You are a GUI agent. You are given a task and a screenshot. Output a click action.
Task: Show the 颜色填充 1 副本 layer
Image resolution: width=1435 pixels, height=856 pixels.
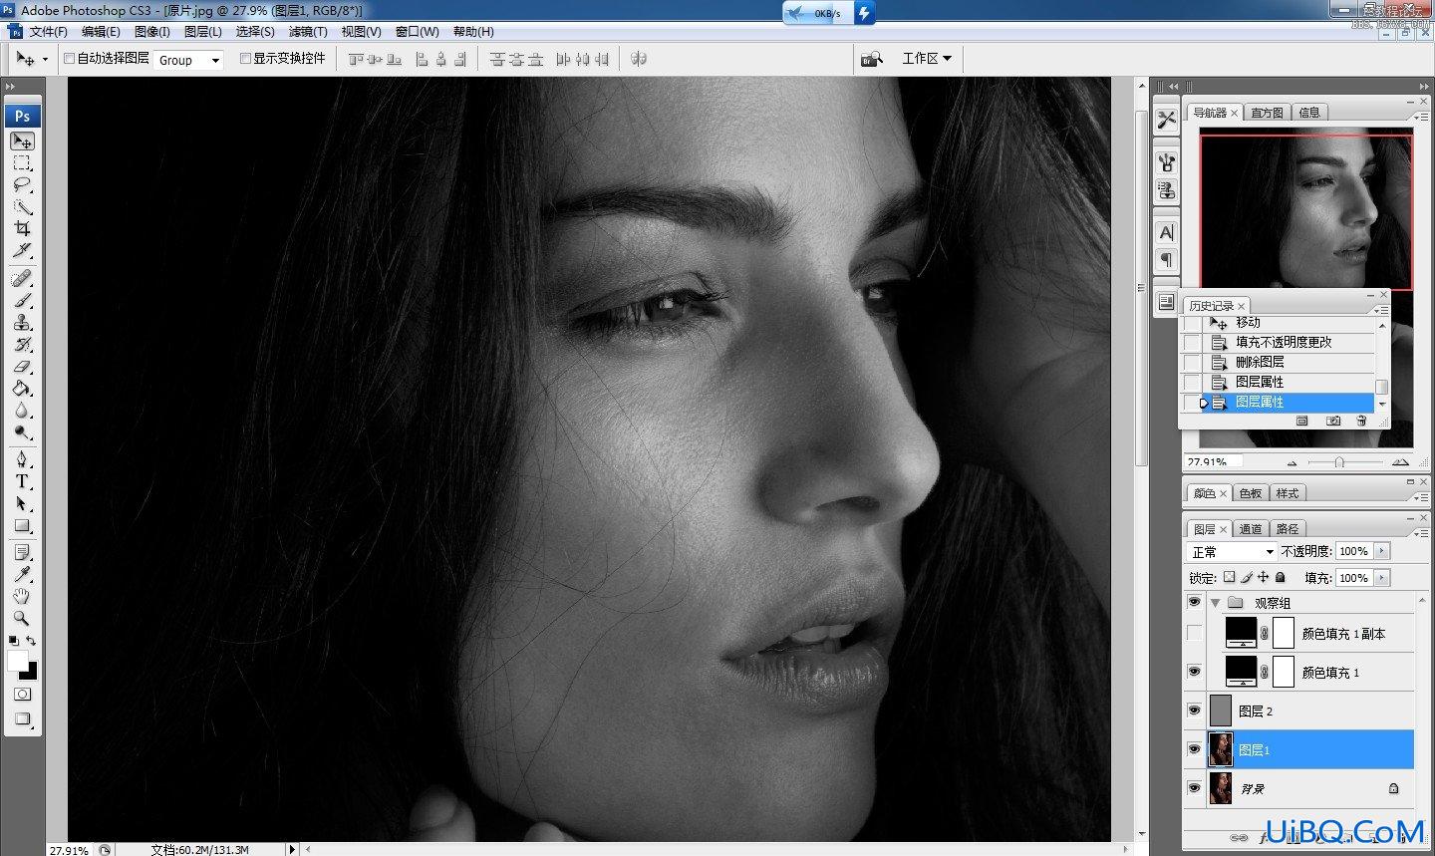click(1194, 633)
